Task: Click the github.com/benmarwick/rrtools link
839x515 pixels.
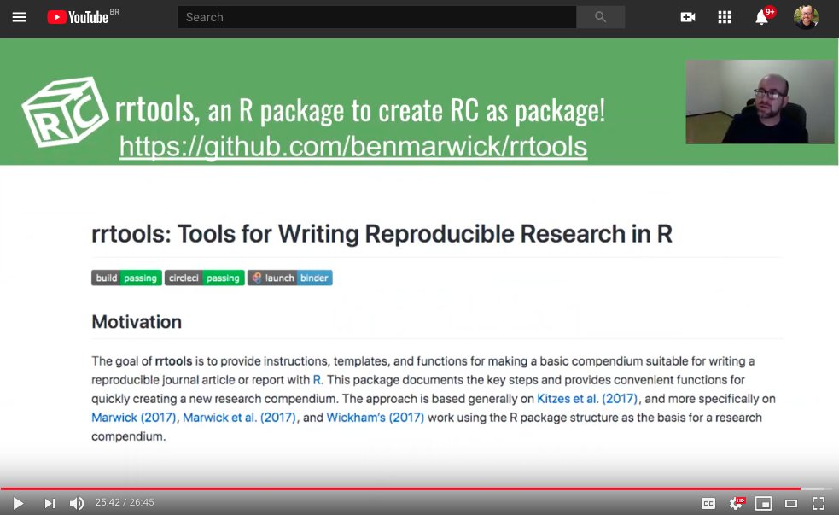Action: [x=353, y=147]
